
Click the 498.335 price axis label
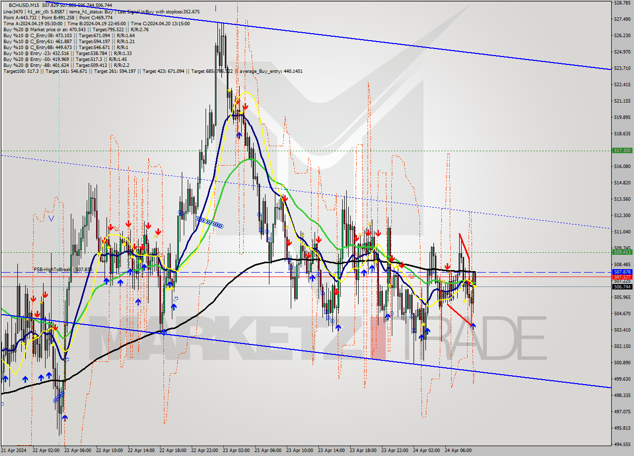(x=622, y=396)
